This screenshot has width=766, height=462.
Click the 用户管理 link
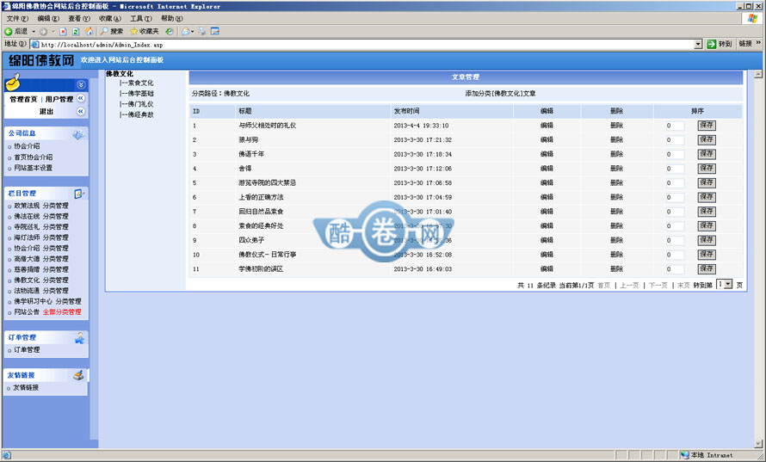click(59, 99)
